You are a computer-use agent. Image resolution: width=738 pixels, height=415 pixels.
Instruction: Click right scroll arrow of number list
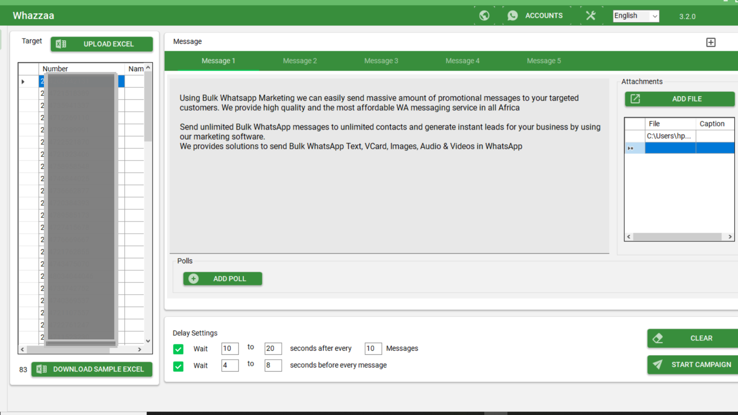click(x=139, y=349)
